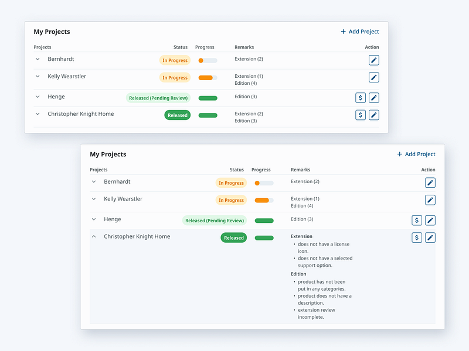Edit the Henge project pencil icon

point(373,98)
